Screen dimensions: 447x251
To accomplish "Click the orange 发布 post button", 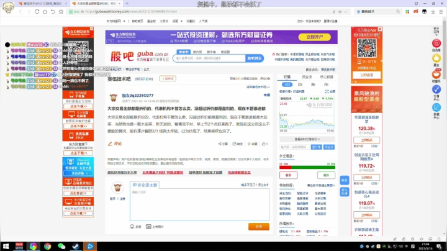I will click(258, 227).
